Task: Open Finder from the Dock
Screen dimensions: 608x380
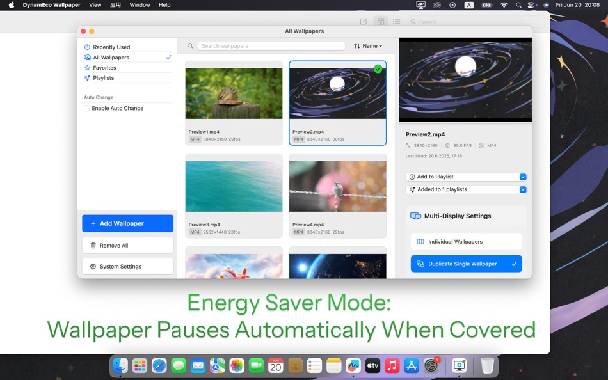Action: [120, 365]
